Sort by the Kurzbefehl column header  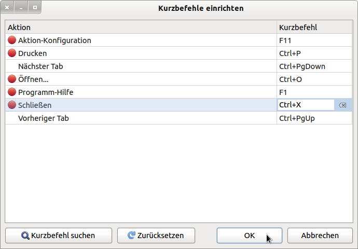point(314,27)
